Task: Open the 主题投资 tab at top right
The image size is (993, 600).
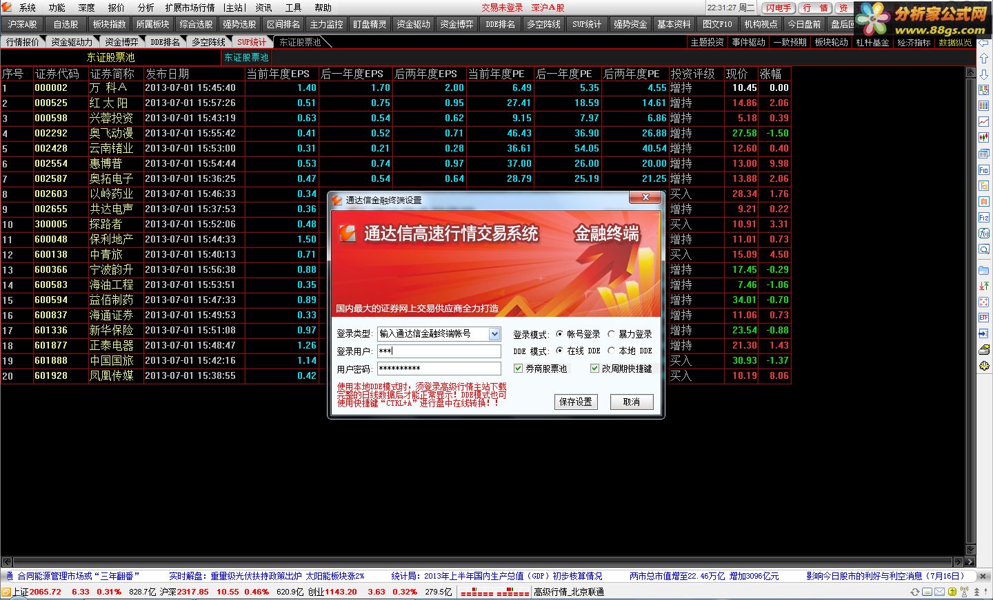Action: [708, 42]
